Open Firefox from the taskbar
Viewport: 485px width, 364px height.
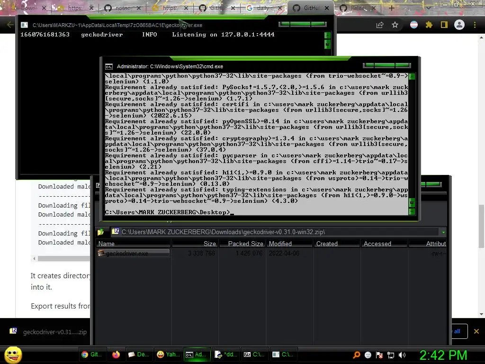(x=116, y=355)
